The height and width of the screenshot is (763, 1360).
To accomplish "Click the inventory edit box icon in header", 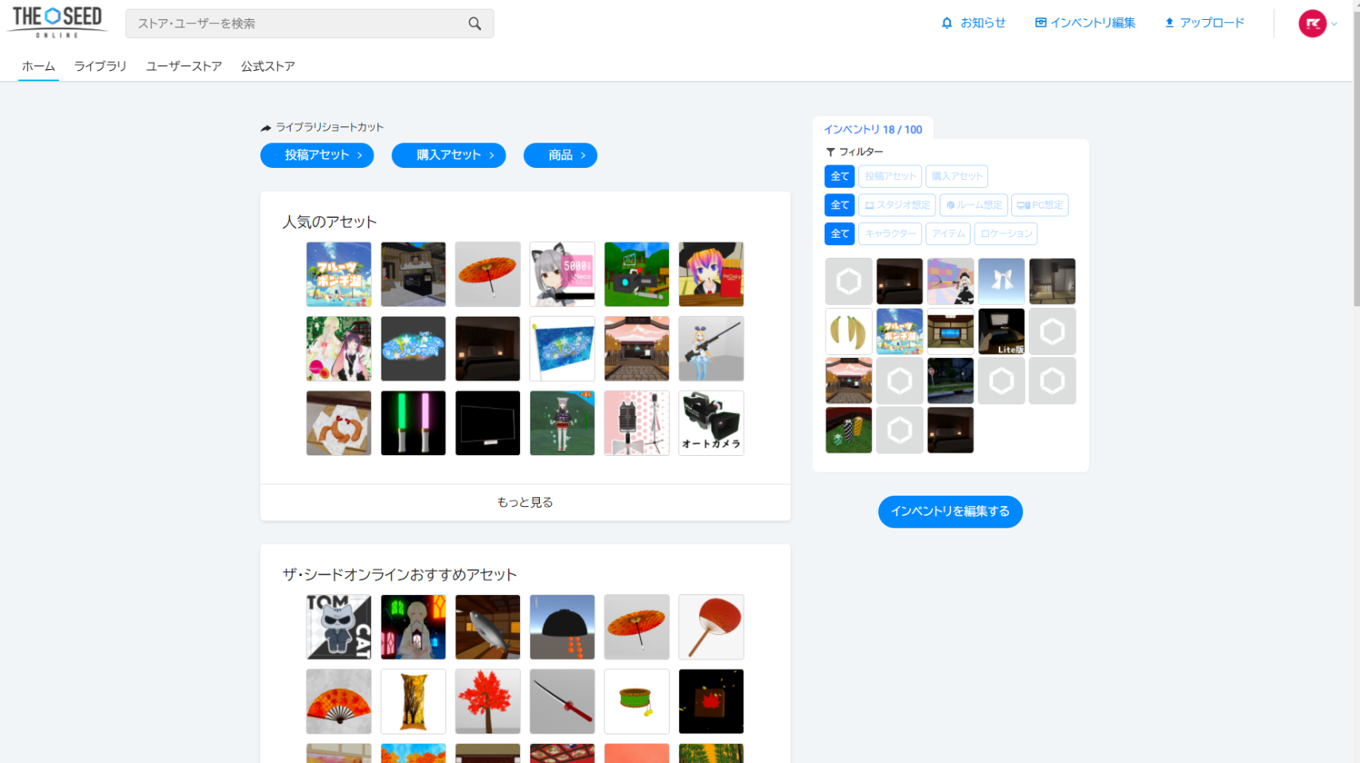I will [1040, 23].
